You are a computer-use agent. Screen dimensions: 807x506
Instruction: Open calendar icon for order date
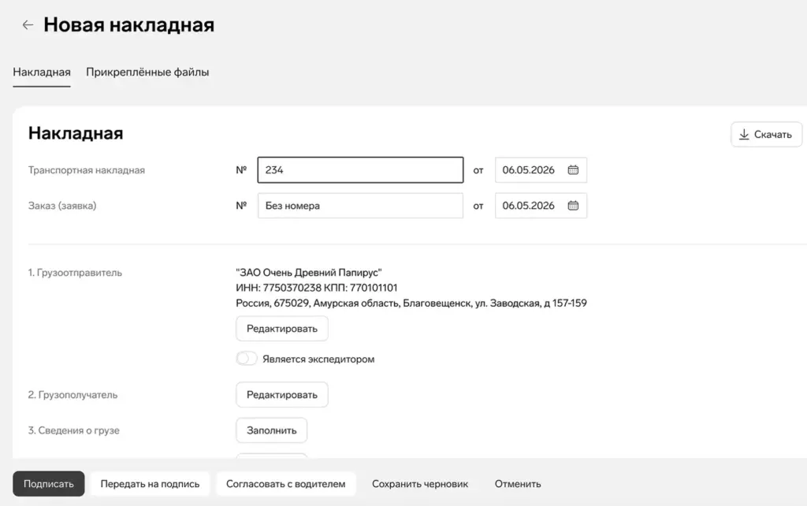click(x=573, y=206)
